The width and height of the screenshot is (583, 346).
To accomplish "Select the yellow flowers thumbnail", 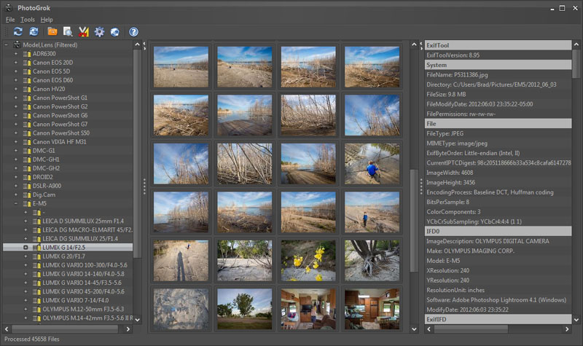I will coord(308,261).
